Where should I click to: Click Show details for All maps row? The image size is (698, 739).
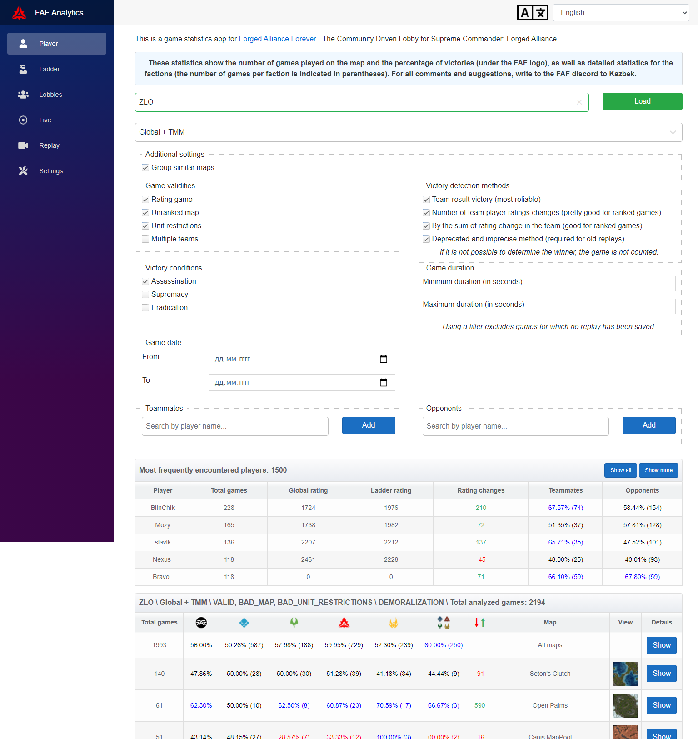tap(662, 645)
